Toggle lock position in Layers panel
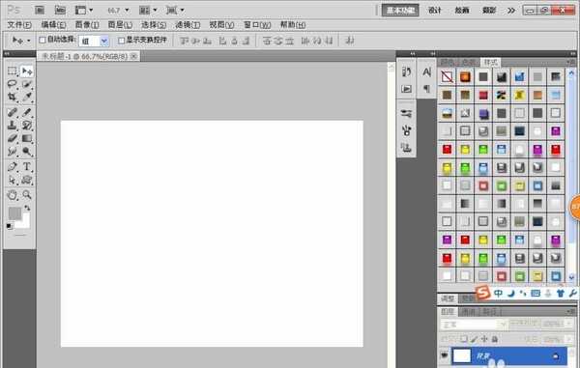Image resolution: width=580 pixels, height=368 pixels. [484, 339]
